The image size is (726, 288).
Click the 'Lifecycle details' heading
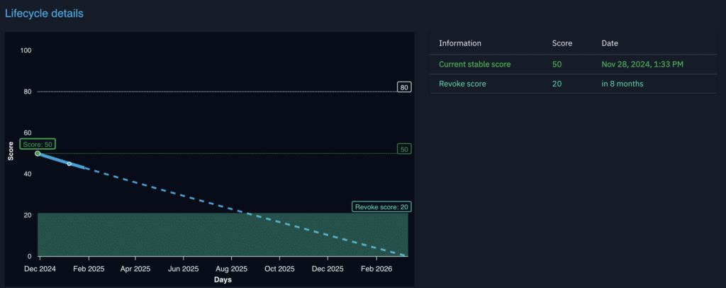coord(44,13)
